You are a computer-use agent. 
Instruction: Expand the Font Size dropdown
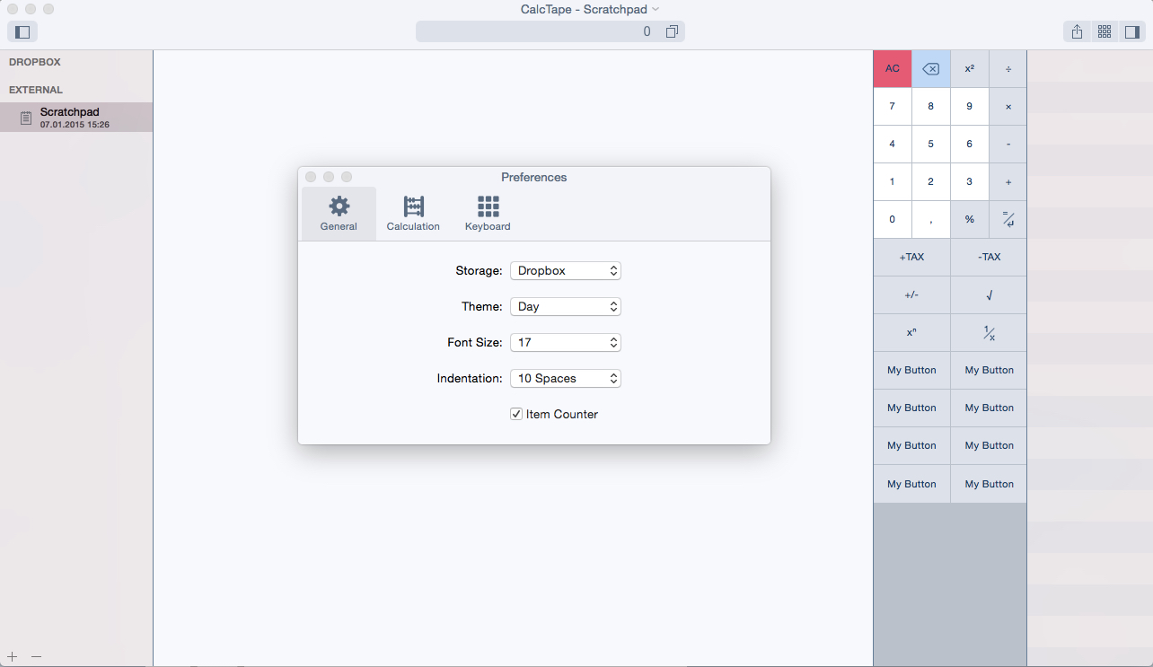click(x=565, y=342)
